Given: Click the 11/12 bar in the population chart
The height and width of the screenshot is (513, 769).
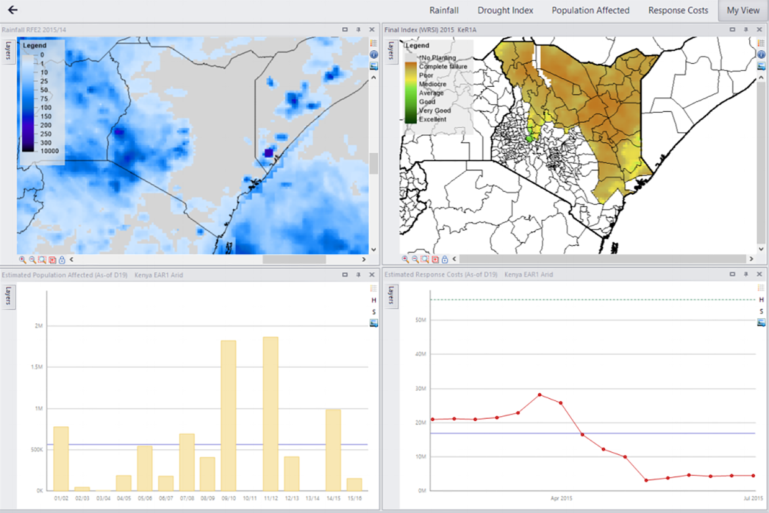Looking at the screenshot, I should [270, 414].
